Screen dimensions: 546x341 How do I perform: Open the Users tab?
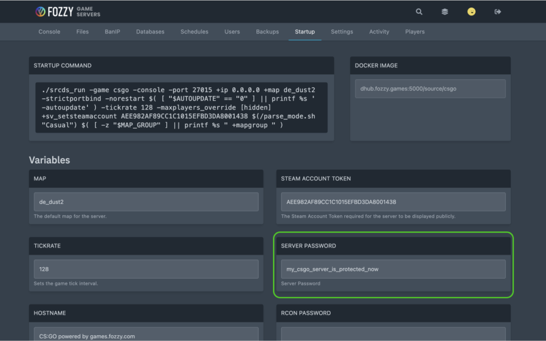[x=232, y=31]
